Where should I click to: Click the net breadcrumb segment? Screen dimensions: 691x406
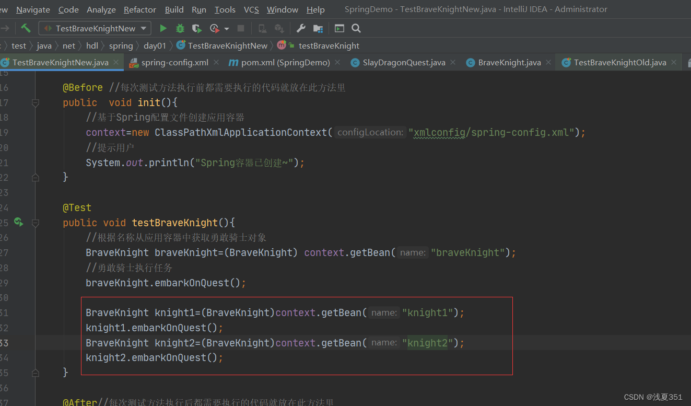tap(69, 45)
